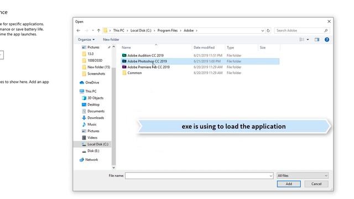The width and height of the screenshot is (354, 199).
Task: Open Desktop in navigation pane
Action: click(93, 104)
